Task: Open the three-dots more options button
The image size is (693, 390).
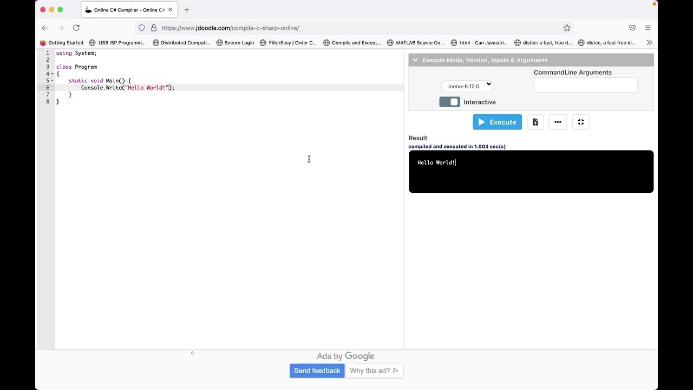Action: (x=558, y=122)
